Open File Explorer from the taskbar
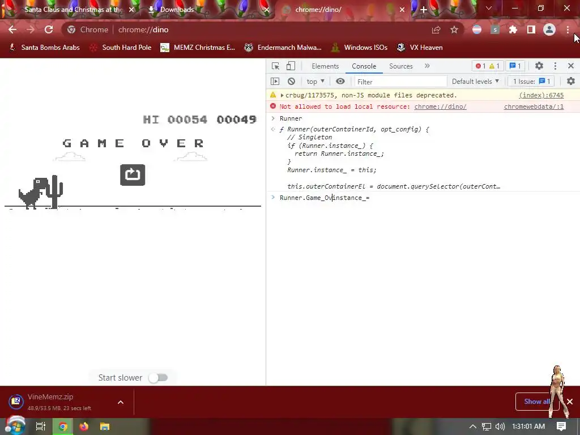The image size is (580, 435). coord(105,427)
